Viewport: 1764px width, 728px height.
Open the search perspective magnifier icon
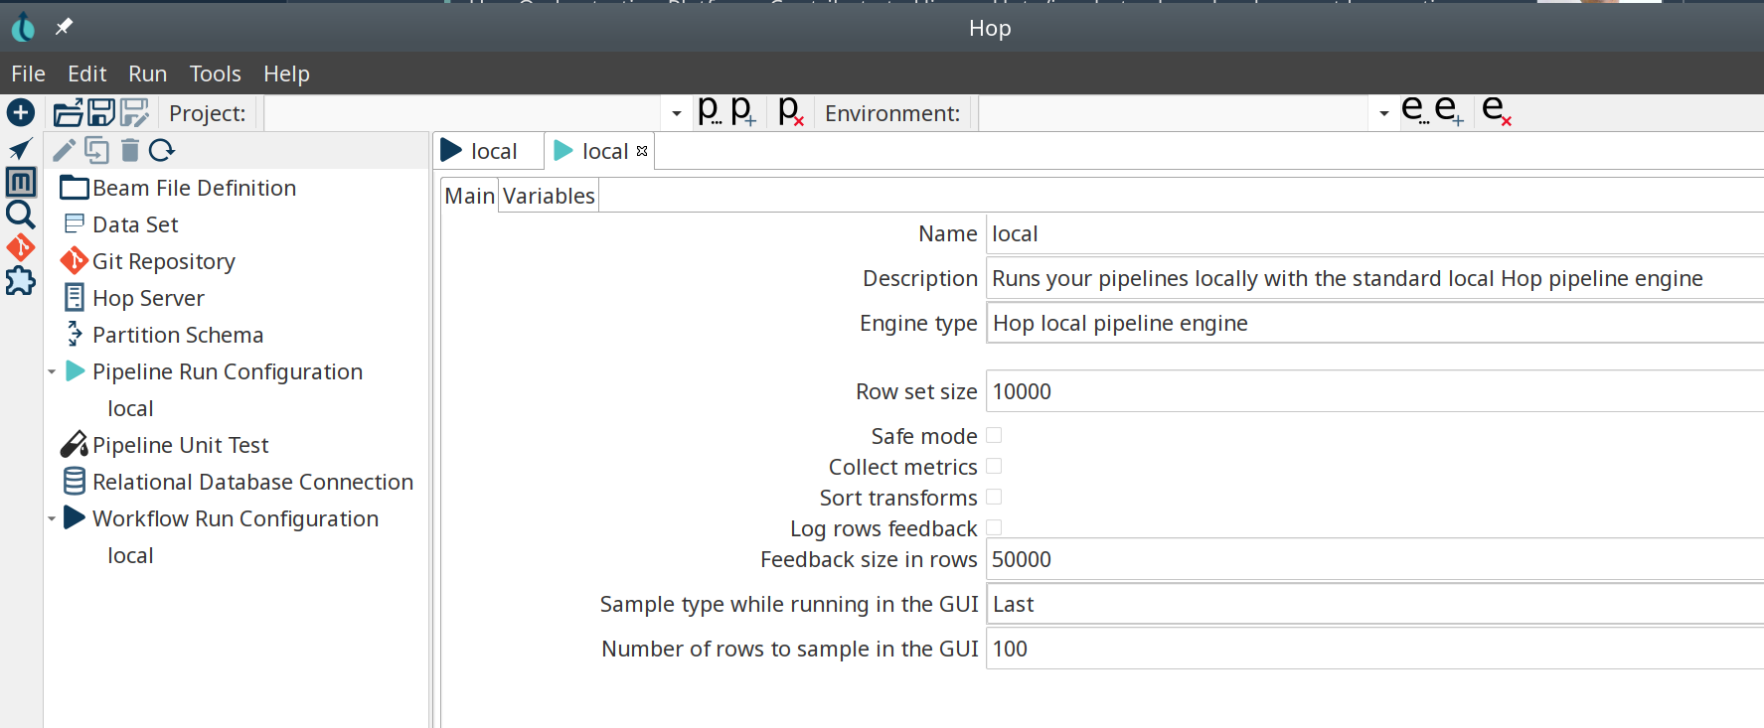[21, 215]
